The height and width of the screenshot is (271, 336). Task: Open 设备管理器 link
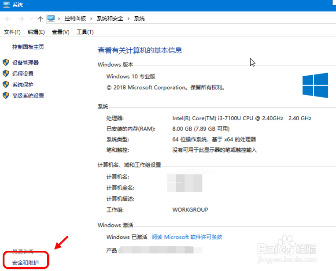click(26, 63)
